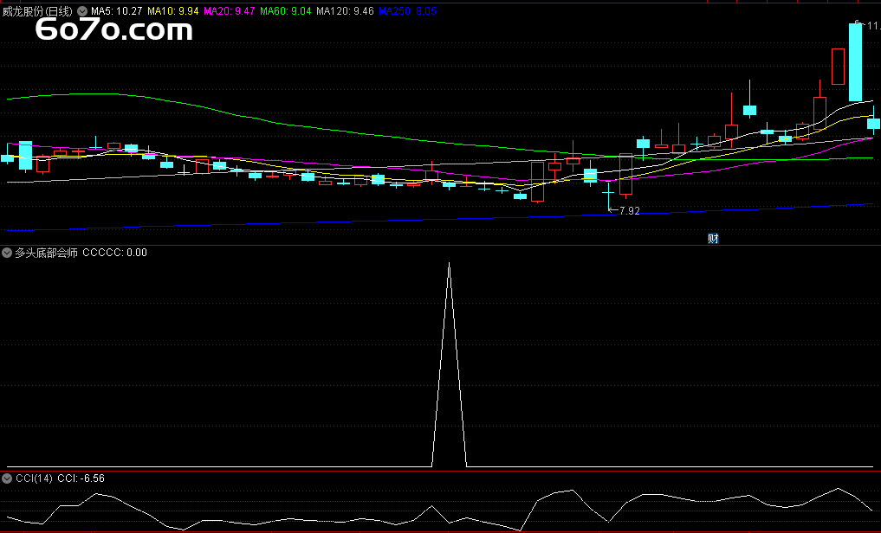The image size is (881, 533).
Task: Select the MA120: 9.46 label
Action: (345, 11)
